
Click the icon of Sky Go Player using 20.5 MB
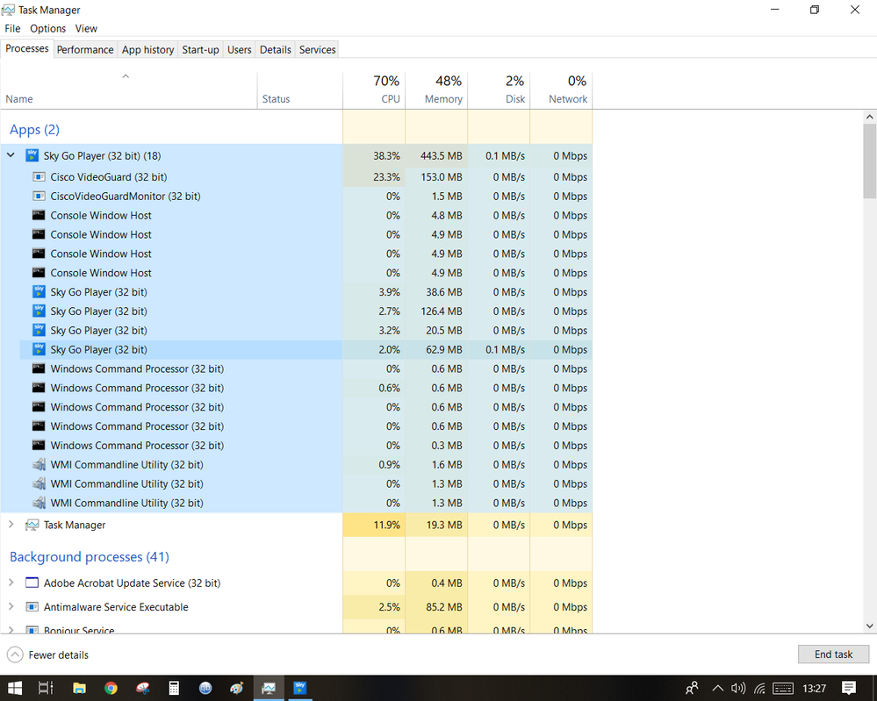tap(39, 330)
